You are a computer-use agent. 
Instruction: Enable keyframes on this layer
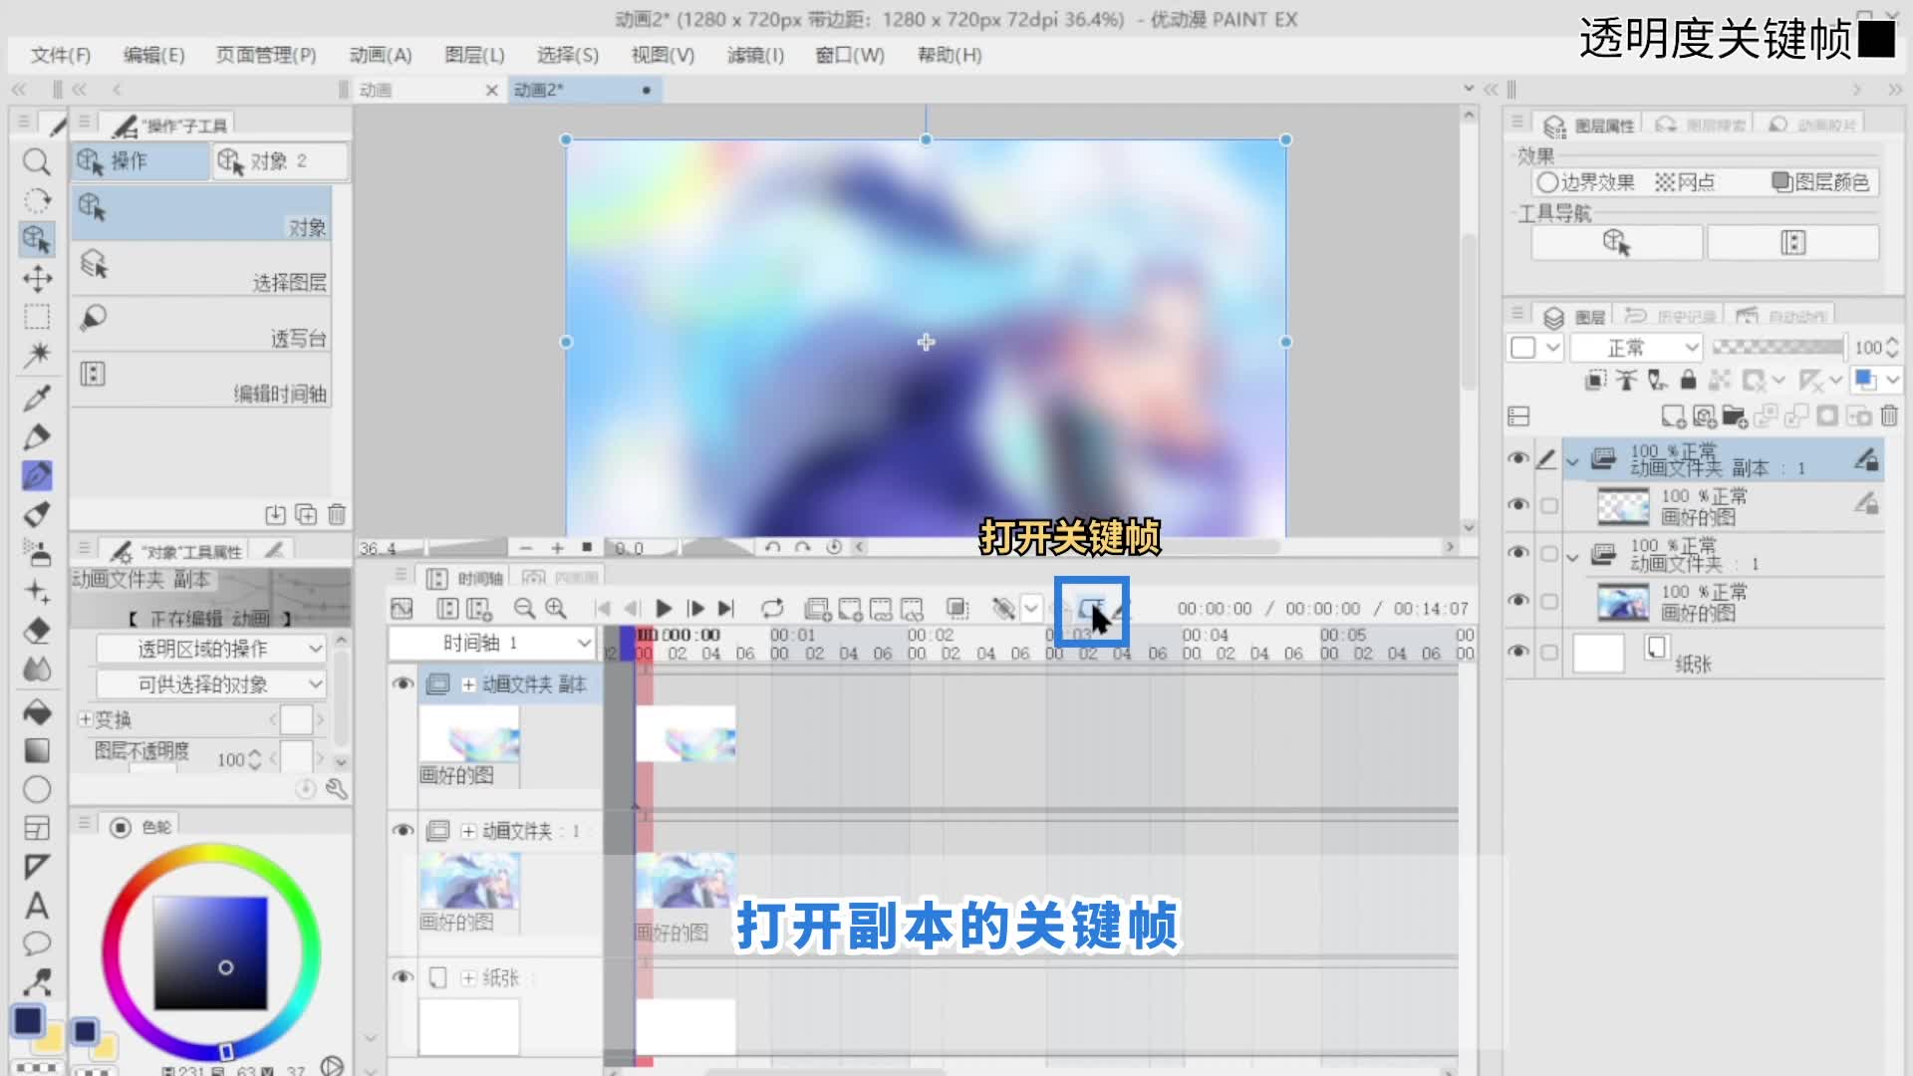(1091, 609)
